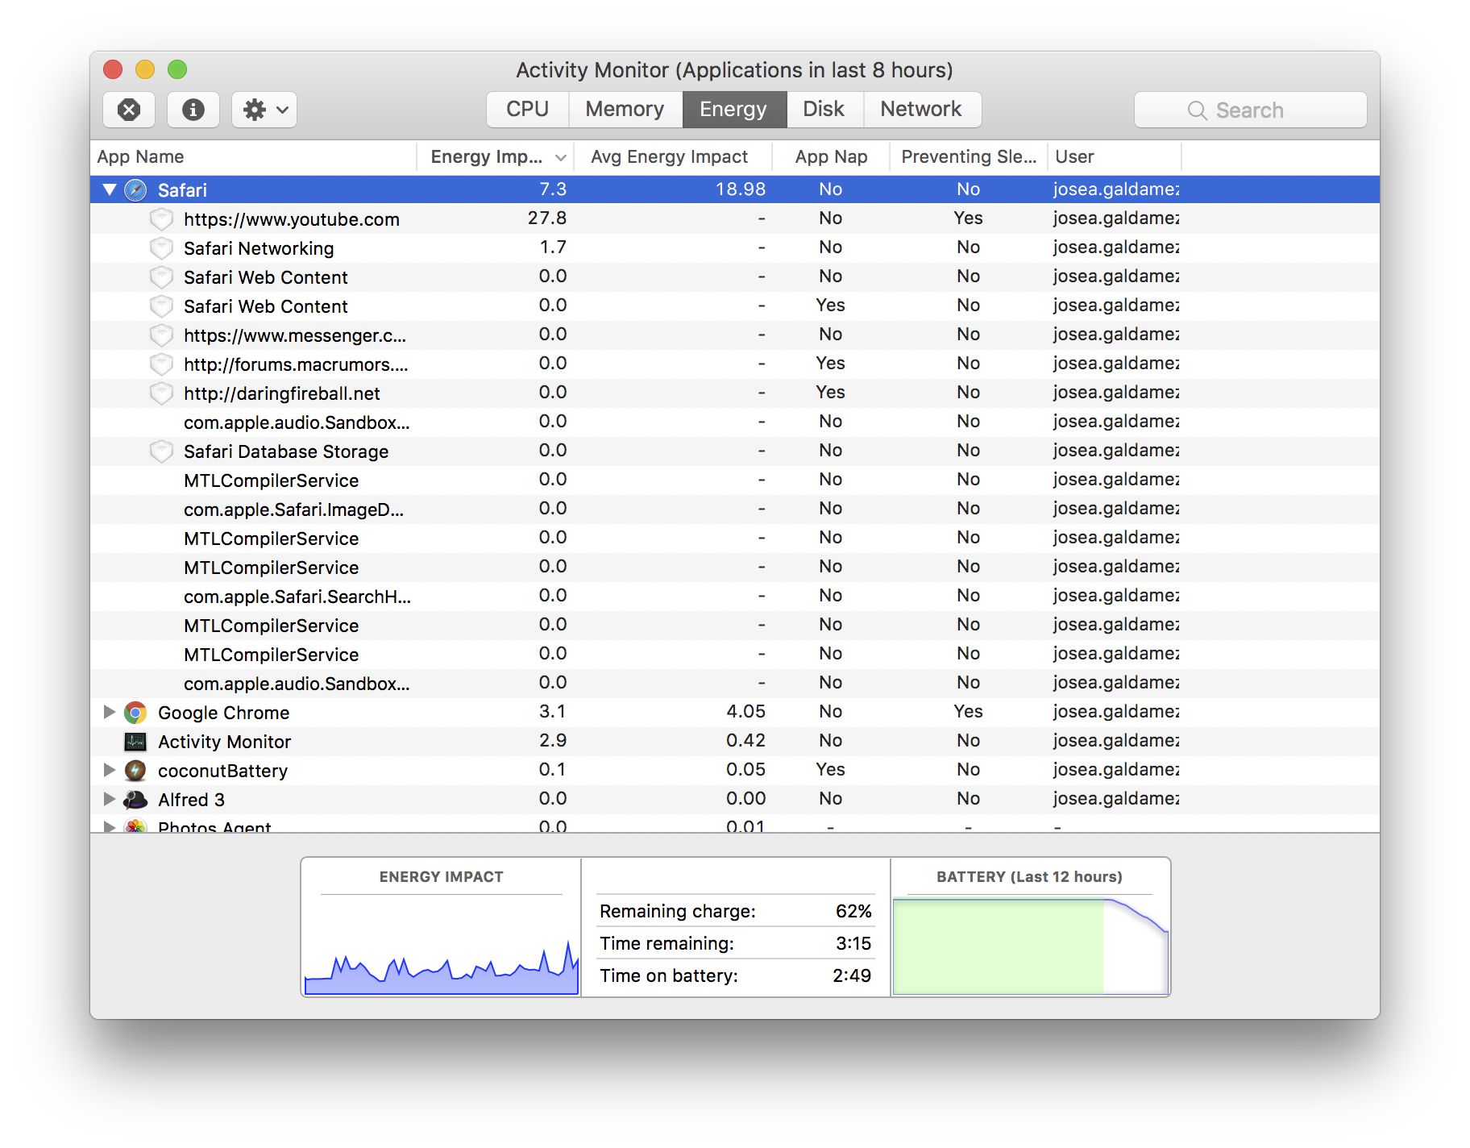This screenshot has width=1470, height=1148.
Task: Click shield icon beside https://www.youtube.com
Action: pyautogui.click(x=162, y=219)
